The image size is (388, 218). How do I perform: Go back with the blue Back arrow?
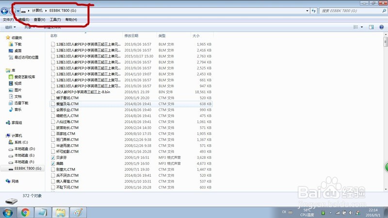4,11
